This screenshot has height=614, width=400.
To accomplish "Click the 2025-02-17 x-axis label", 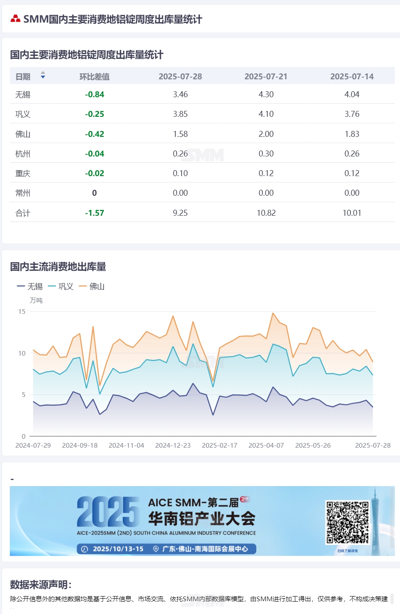I will [220, 446].
